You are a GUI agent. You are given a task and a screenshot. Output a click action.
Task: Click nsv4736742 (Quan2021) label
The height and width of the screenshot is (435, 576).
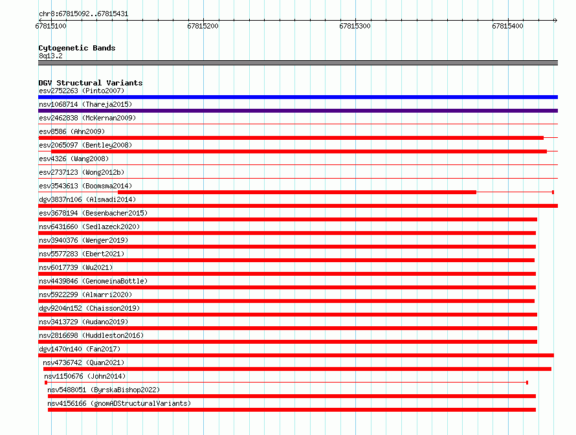(83, 362)
